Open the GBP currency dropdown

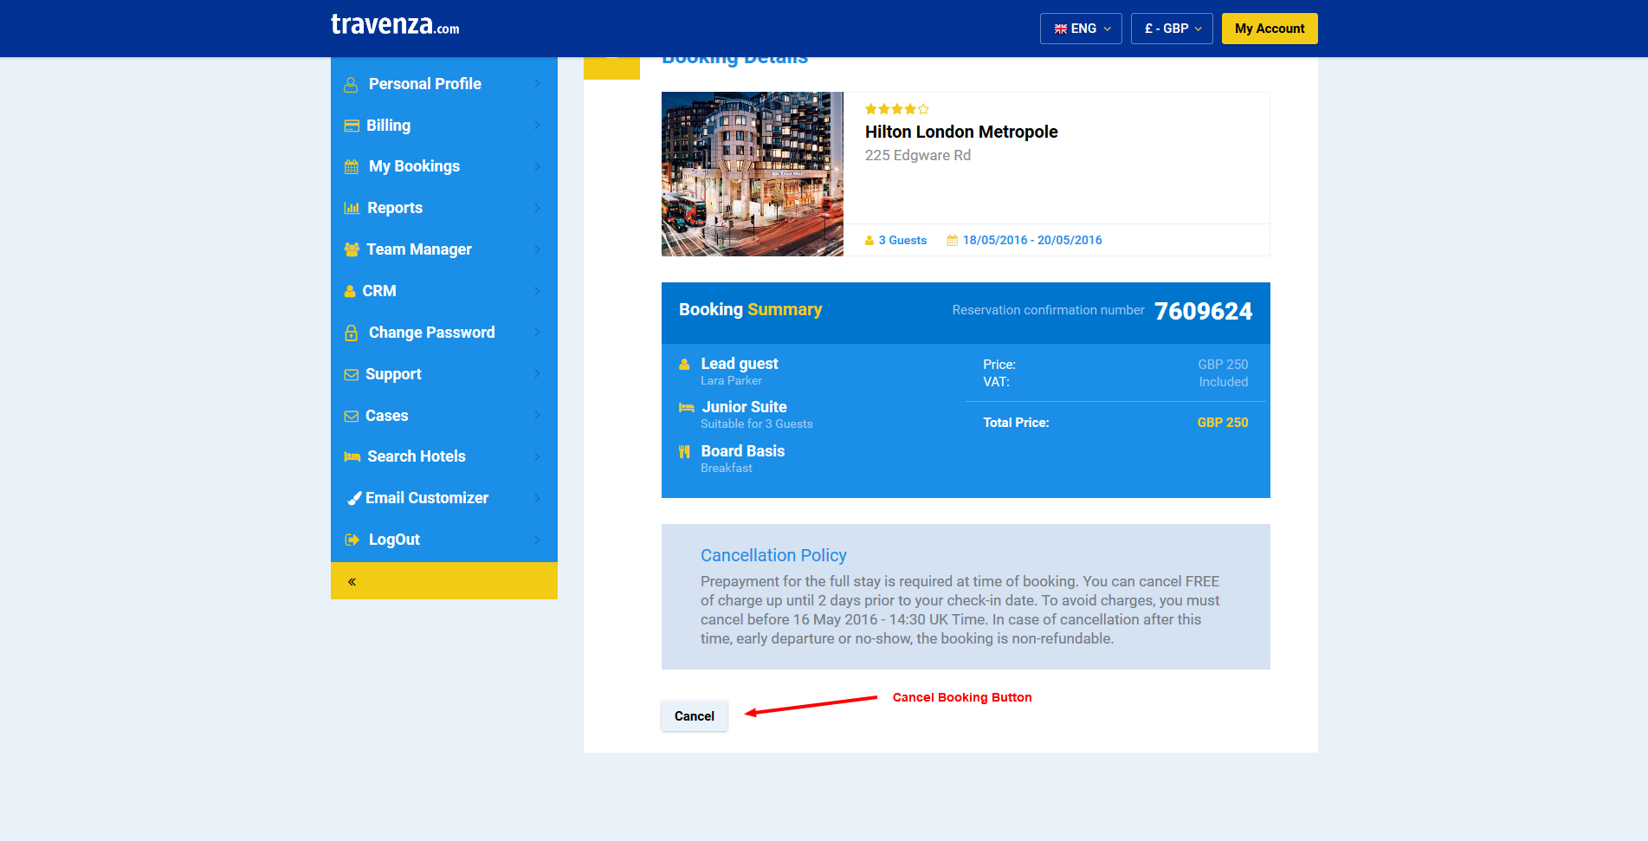click(1172, 29)
